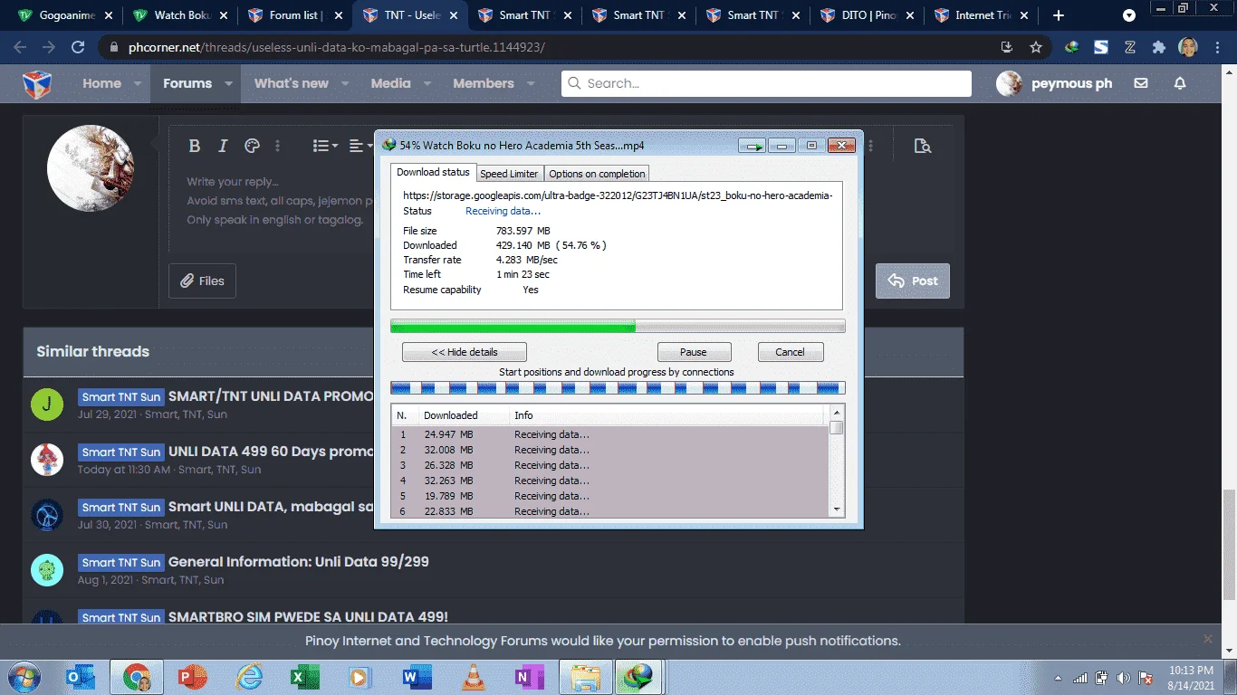Open General Information: Unli Data 99/299 thread

298,561
